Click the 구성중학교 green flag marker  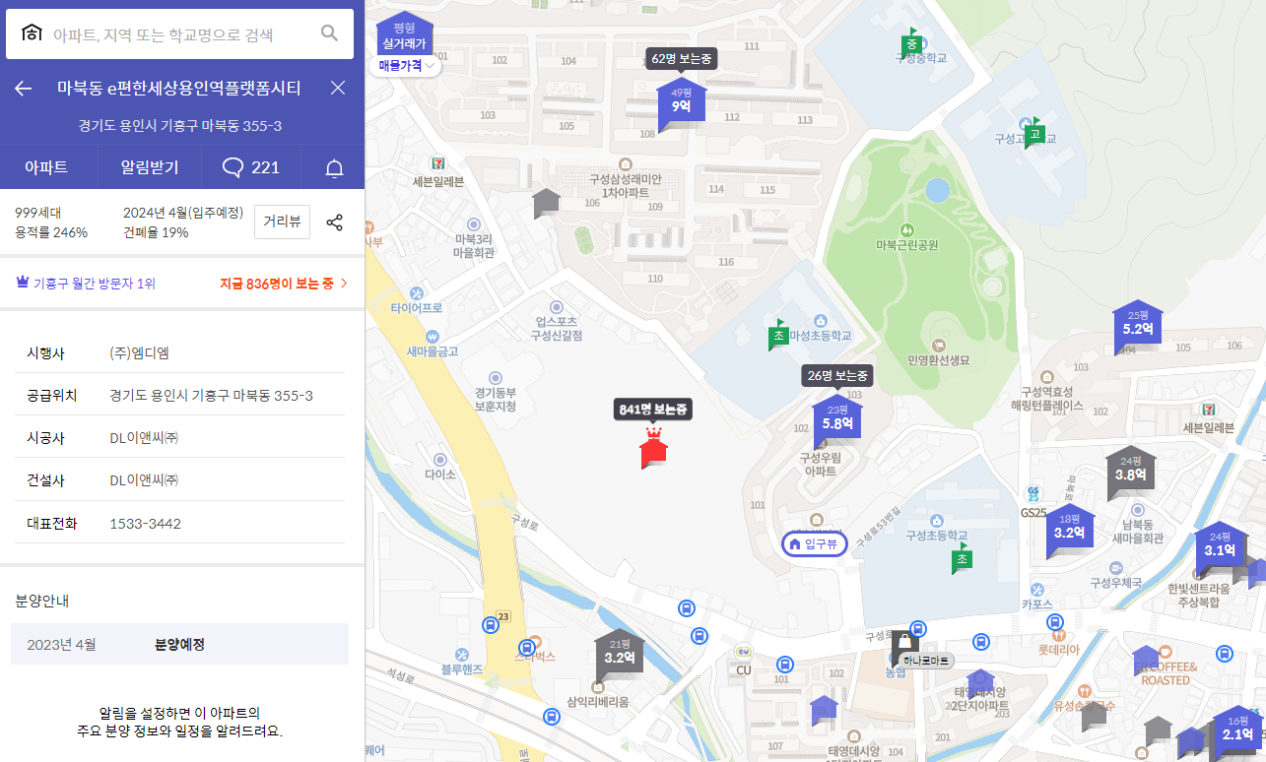911,42
